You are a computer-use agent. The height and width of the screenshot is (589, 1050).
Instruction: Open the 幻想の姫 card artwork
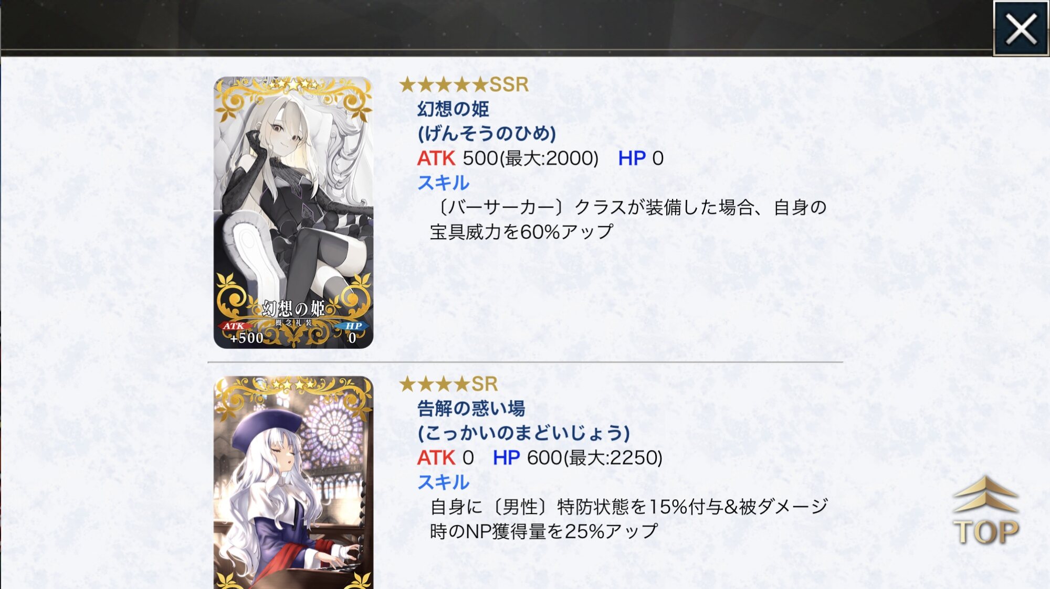(293, 212)
